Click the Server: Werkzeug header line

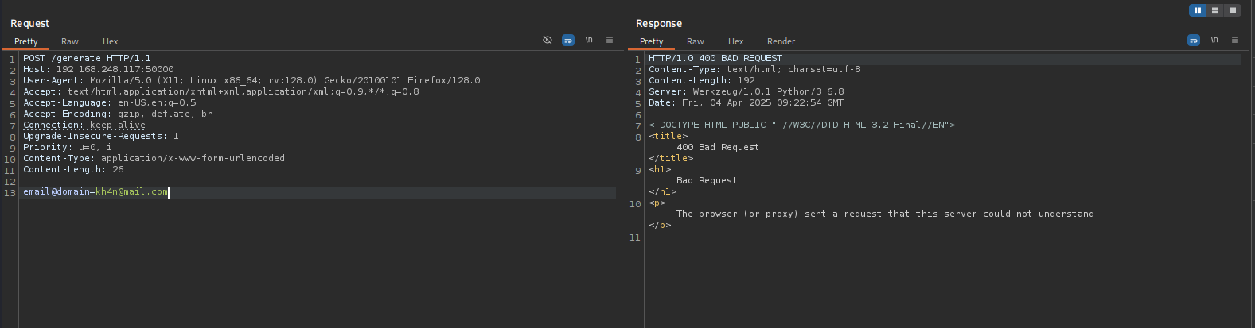click(x=746, y=91)
